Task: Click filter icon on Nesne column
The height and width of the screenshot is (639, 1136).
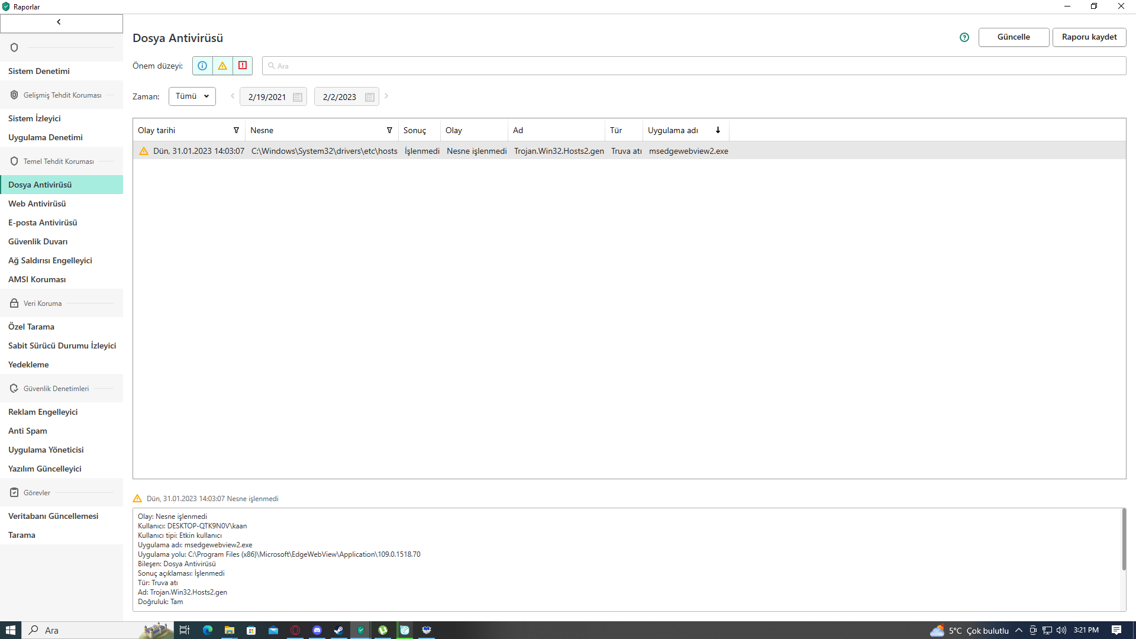Action: [389, 130]
